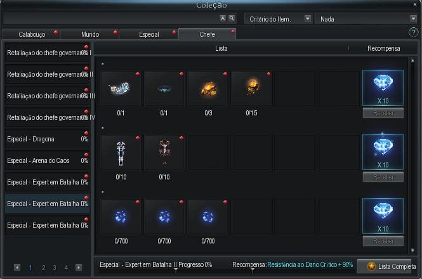Switch to the Calabouço tab
The height and width of the screenshot is (279, 422).
click(31, 34)
